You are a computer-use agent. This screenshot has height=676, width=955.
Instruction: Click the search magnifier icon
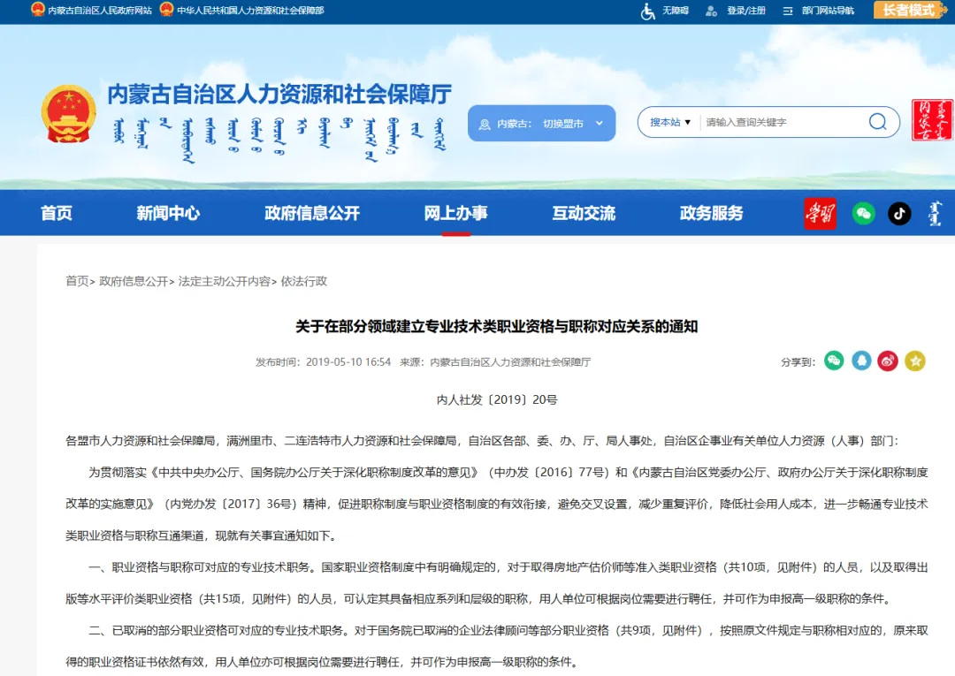click(876, 122)
